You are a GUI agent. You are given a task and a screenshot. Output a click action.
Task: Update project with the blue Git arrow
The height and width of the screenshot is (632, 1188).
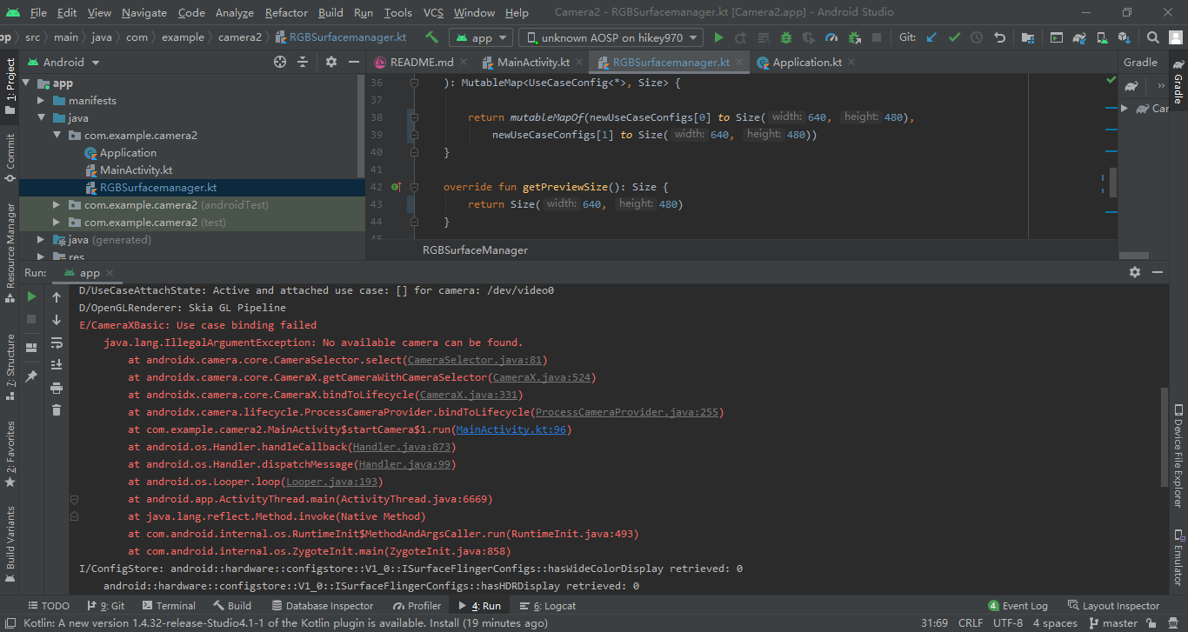(x=931, y=37)
